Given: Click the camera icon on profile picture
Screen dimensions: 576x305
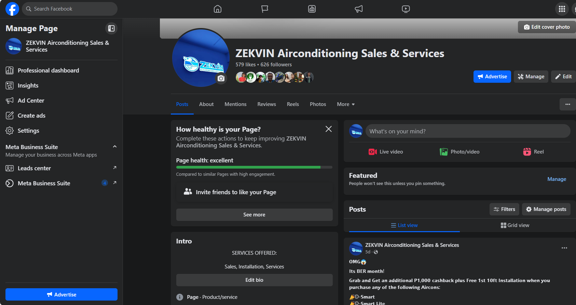Looking at the screenshot, I should pyautogui.click(x=221, y=78).
